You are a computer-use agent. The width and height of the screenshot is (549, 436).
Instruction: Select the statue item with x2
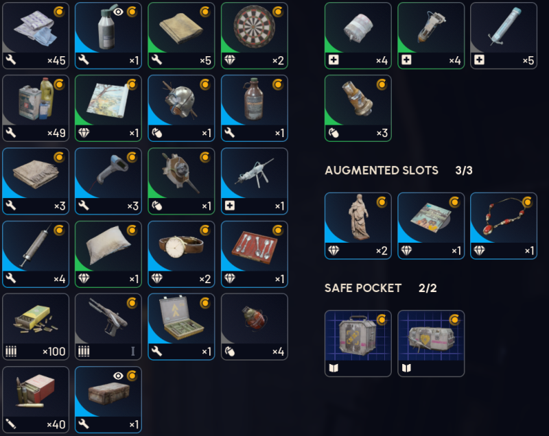358,226
